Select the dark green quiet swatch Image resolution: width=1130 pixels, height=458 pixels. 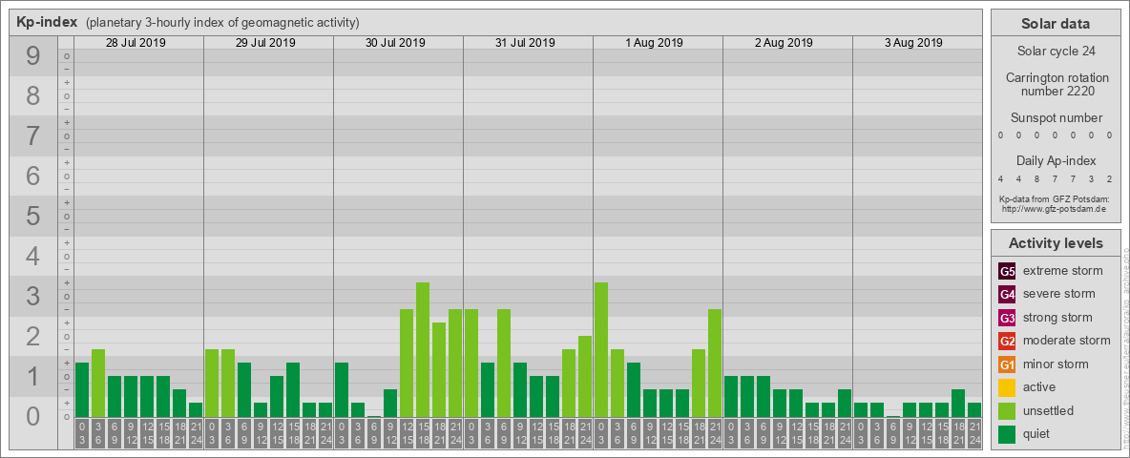click(1007, 433)
